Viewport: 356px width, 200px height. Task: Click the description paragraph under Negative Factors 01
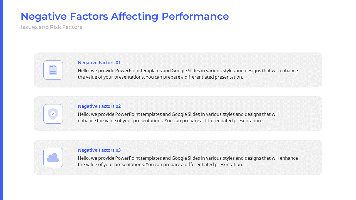coord(188,74)
